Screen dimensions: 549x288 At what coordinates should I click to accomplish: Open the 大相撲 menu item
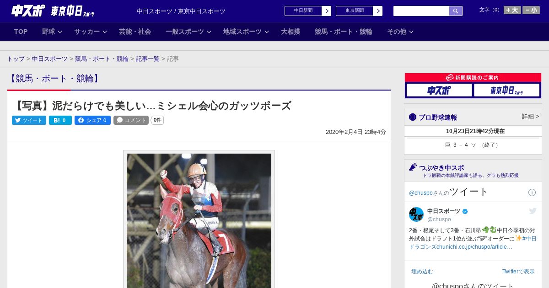pos(291,32)
